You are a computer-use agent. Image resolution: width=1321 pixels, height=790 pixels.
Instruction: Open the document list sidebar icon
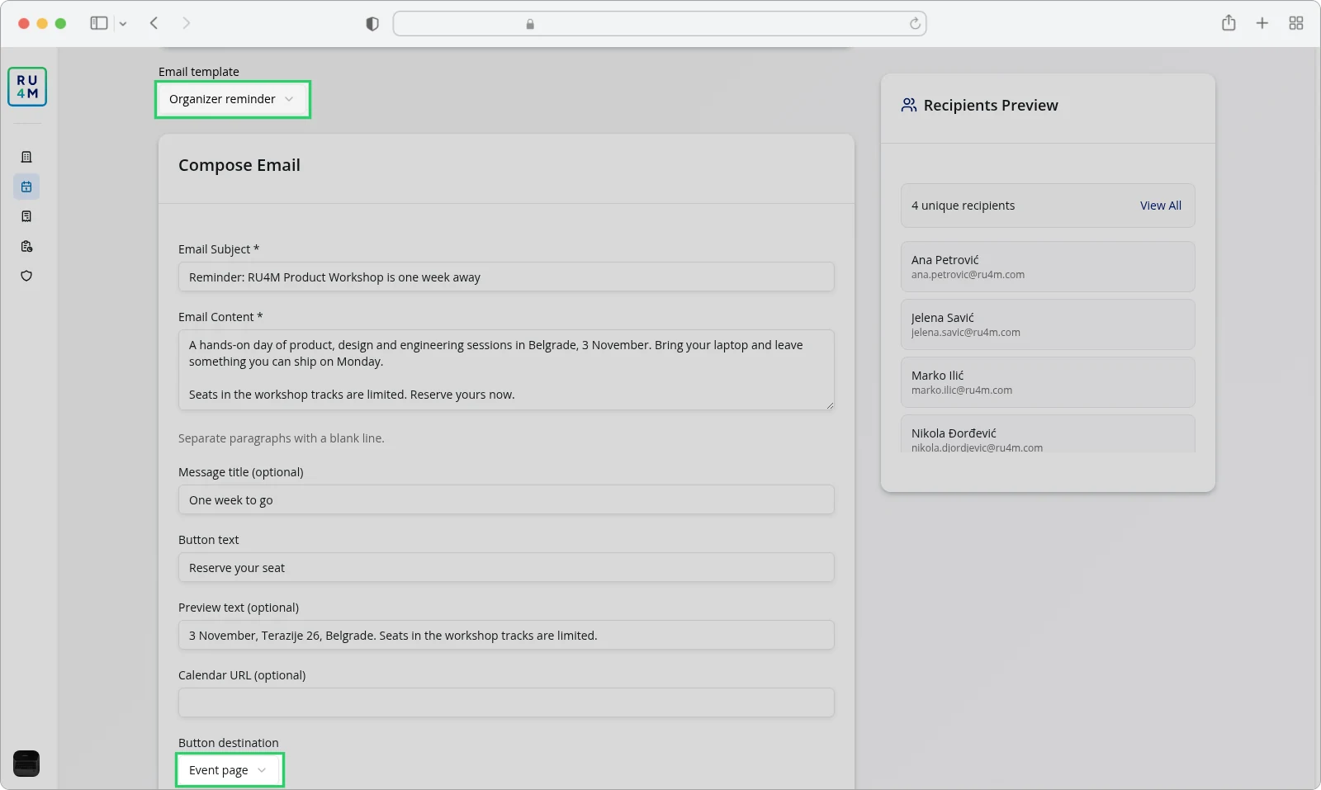[x=26, y=216]
